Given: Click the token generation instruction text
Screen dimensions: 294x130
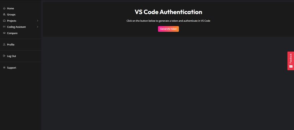Looking at the screenshot, I should [x=168, y=21].
